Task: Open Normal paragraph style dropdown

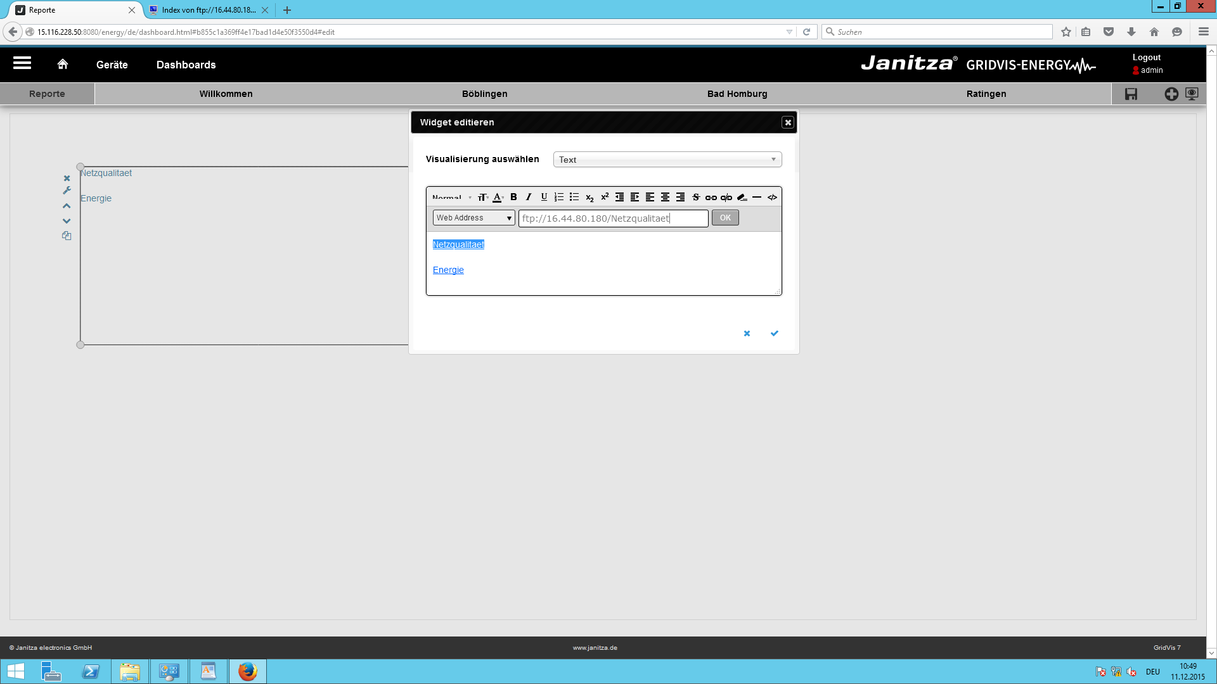Action: tap(451, 197)
